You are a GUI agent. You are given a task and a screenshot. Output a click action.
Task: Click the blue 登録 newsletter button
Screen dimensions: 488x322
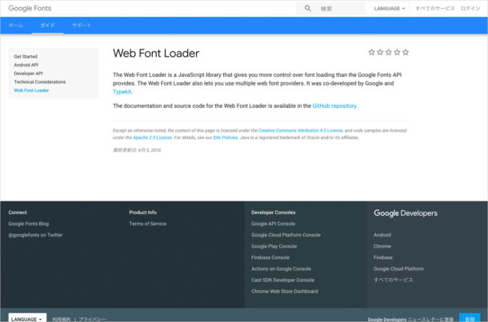470,318
